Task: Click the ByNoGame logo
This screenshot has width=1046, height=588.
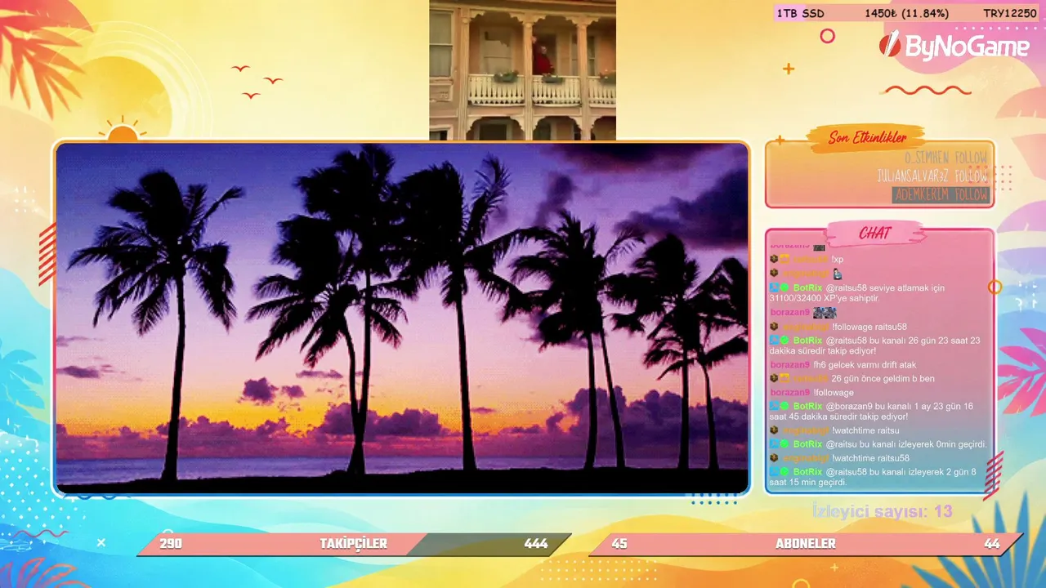Action: point(953,46)
